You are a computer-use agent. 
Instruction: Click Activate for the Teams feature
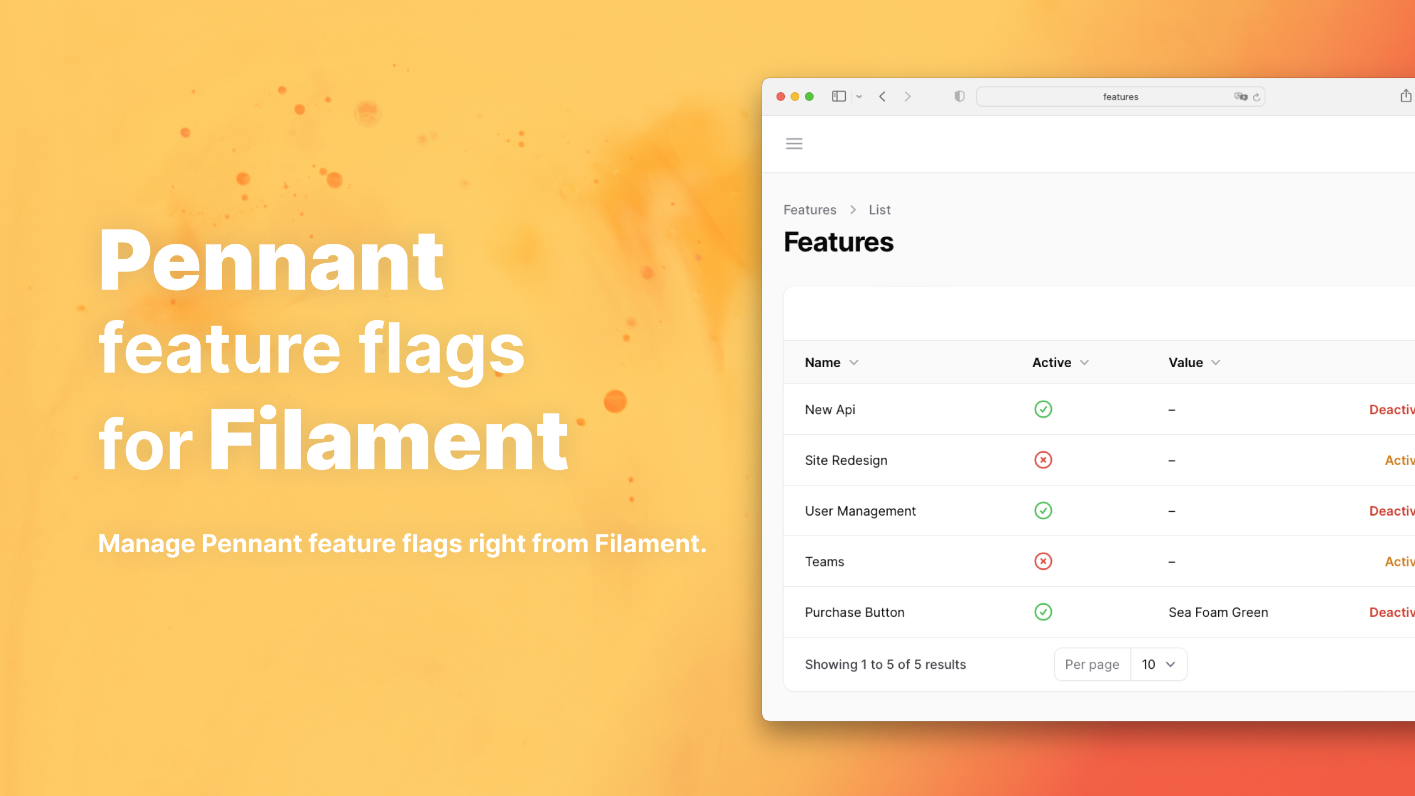(x=1399, y=562)
